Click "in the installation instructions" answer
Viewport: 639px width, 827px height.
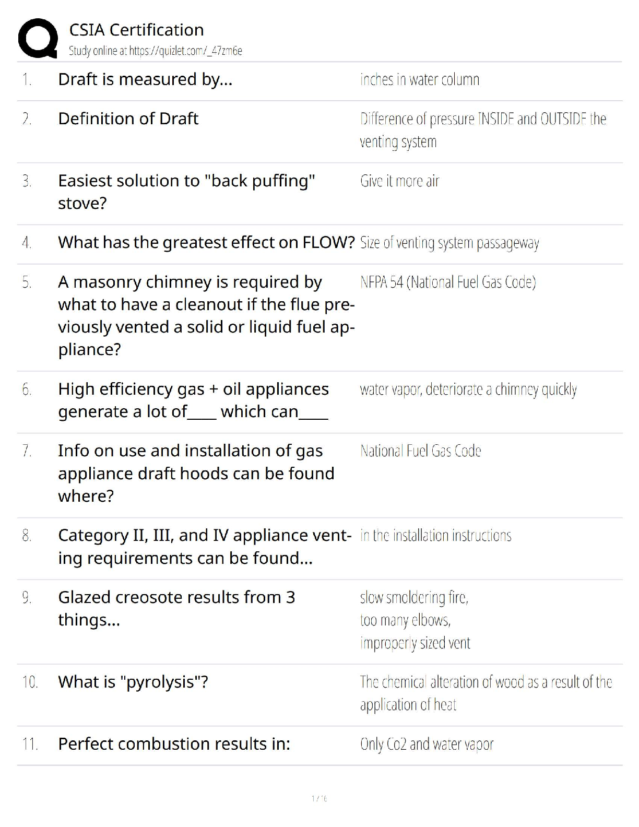(x=435, y=536)
